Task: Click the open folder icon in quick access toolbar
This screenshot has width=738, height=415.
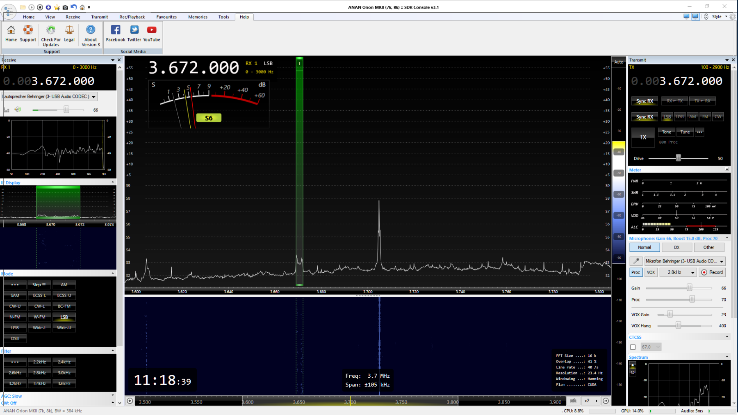Action: (23, 7)
